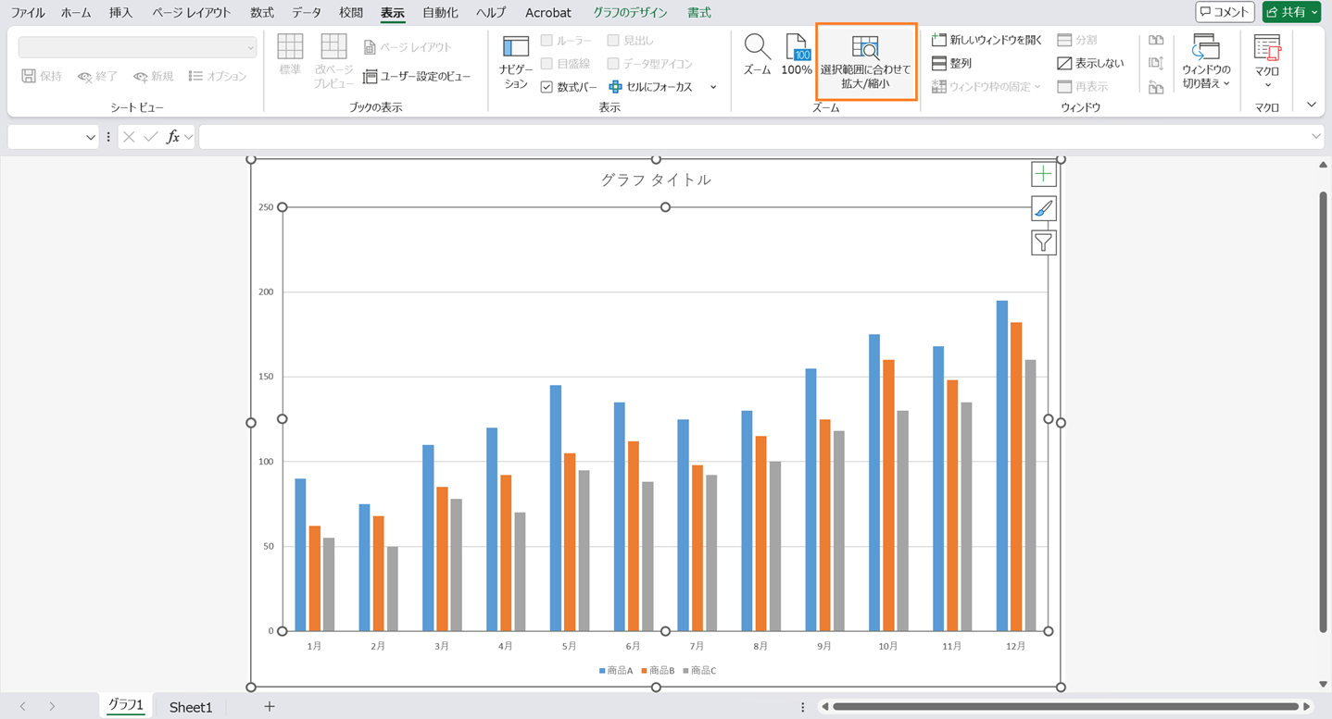
Task: Toggle セルにフォーカス option
Action: pyautogui.click(x=651, y=87)
